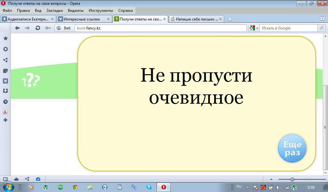Expand the Google search engine dropdown
This screenshot has width=328, height=192.
click(254, 28)
